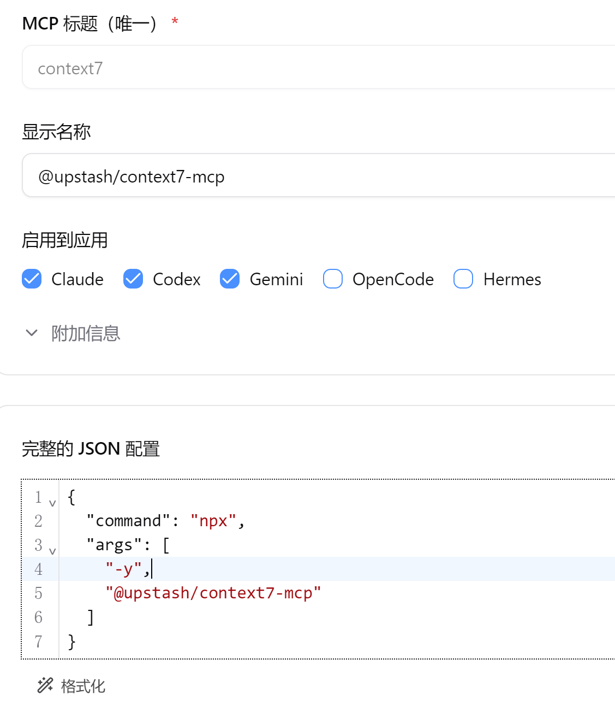Collapse JSON fold arrow on line 1
Screen dimensions: 615x706
[x=52, y=503]
